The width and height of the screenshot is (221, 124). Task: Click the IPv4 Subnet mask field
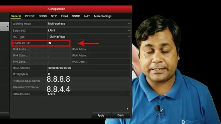[50, 55]
